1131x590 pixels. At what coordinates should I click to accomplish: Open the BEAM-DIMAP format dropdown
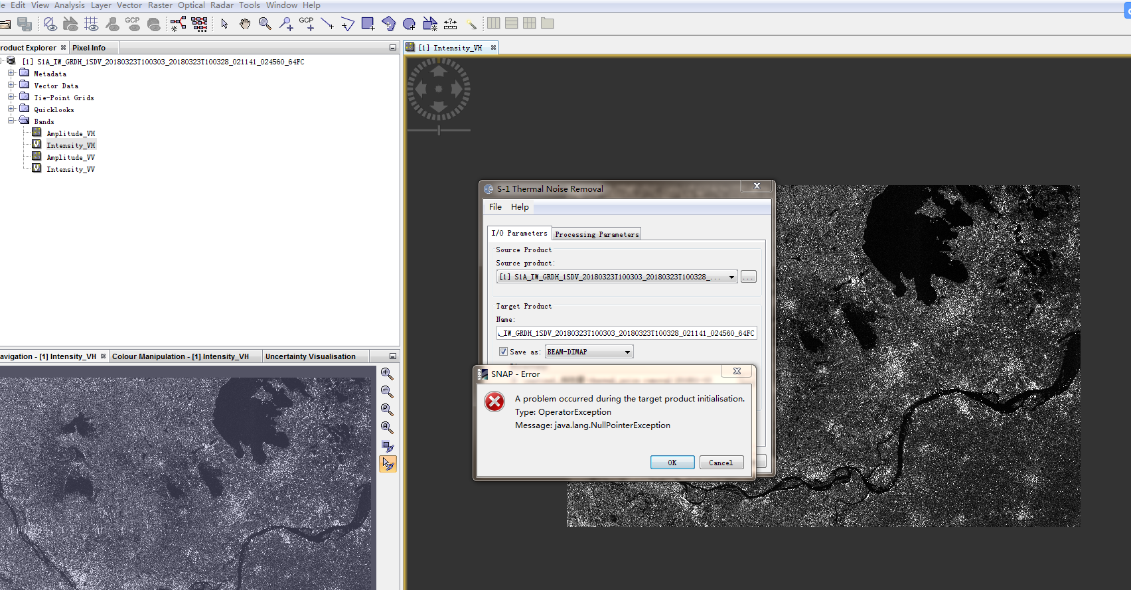tap(627, 352)
